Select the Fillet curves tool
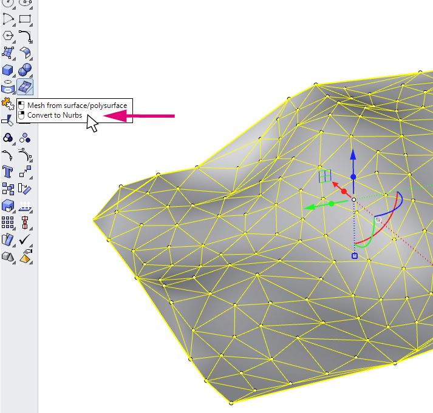Viewport: 433px width, 413px height. click(25, 36)
